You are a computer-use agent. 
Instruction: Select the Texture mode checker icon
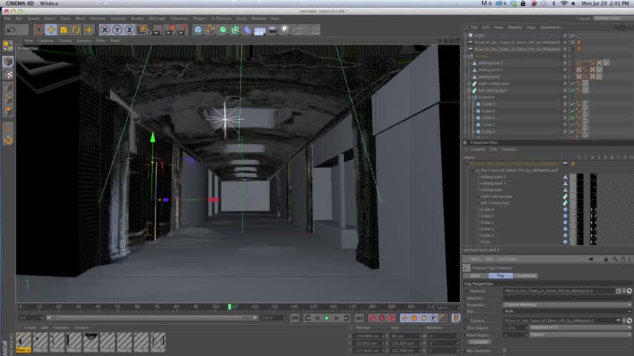[x=7, y=75]
